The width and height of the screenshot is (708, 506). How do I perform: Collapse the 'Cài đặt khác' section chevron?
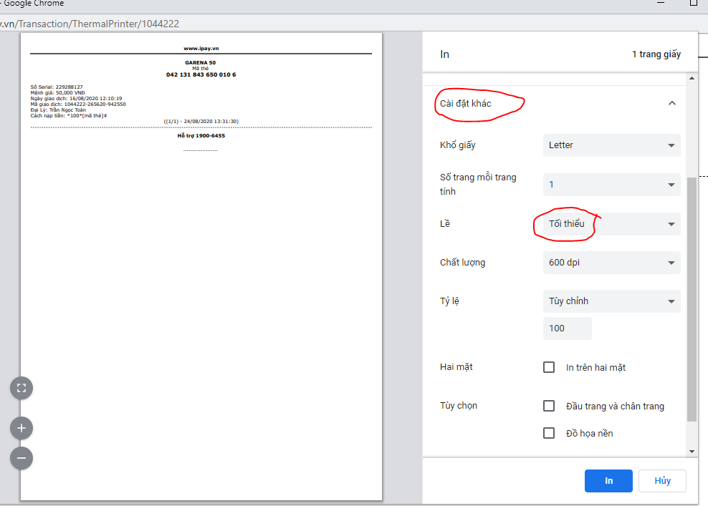671,103
